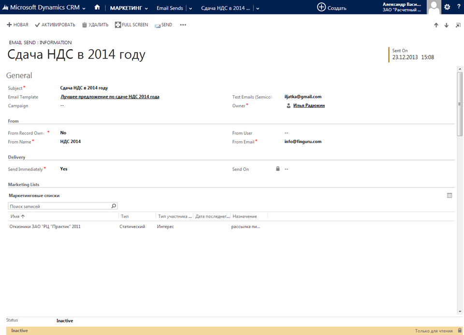Expand the Microsoft Dynamics CRM dropdown
464x335 pixels.
coord(84,8)
